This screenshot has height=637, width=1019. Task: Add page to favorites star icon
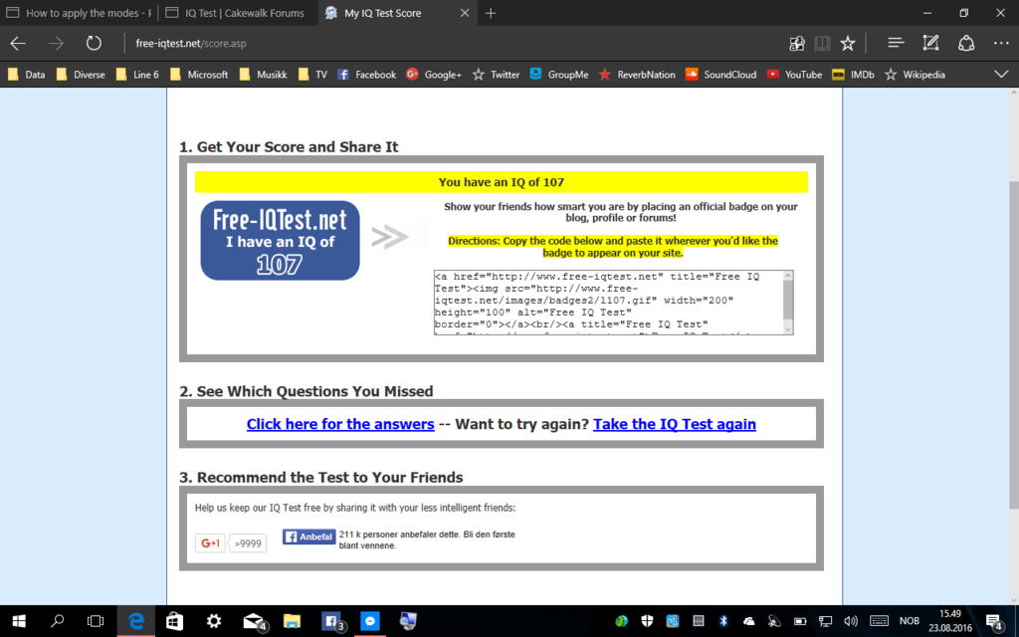[848, 43]
